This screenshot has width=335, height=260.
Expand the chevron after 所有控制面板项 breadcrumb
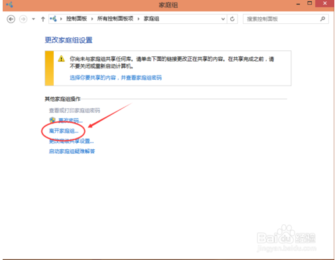click(x=139, y=19)
